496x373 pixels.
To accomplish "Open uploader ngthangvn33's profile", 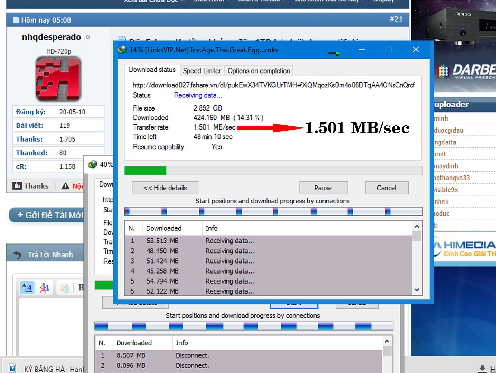I will click(452, 178).
